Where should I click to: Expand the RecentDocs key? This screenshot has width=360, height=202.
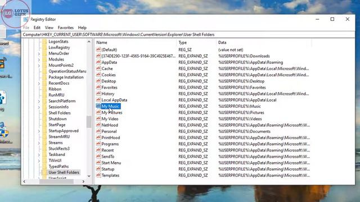(39, 84)
